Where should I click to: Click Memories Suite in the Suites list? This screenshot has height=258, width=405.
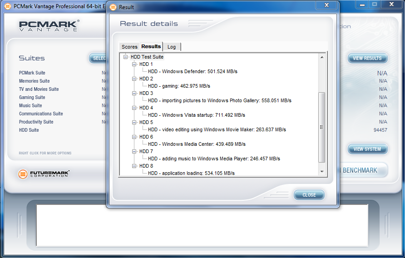[35, 81]
